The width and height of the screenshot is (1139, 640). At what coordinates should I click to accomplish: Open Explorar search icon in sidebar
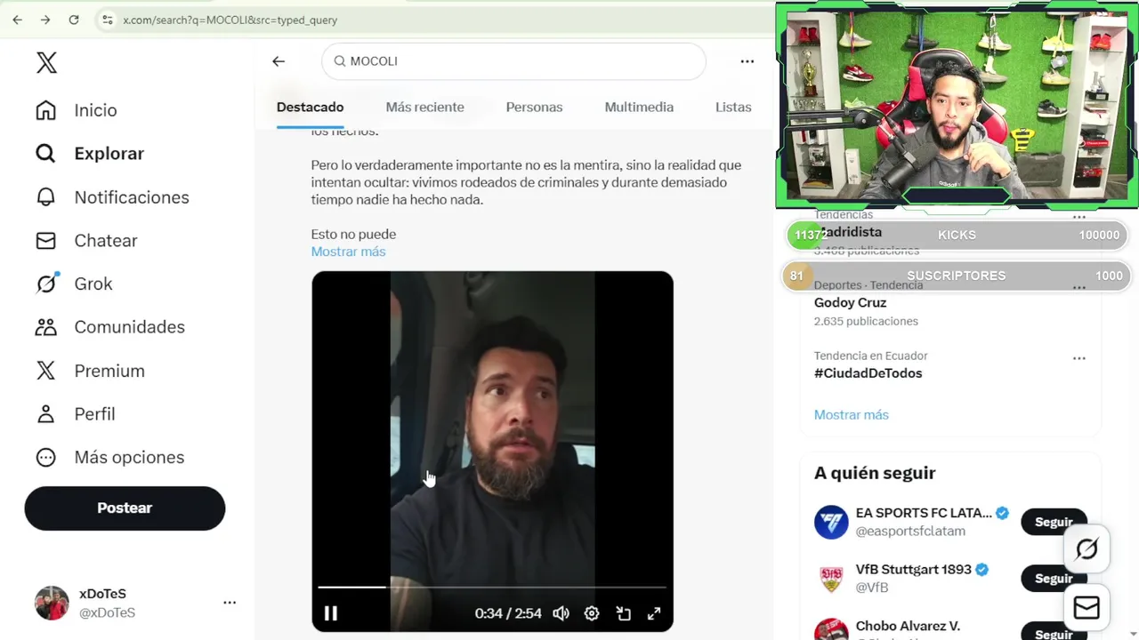[x=45, y=154]
